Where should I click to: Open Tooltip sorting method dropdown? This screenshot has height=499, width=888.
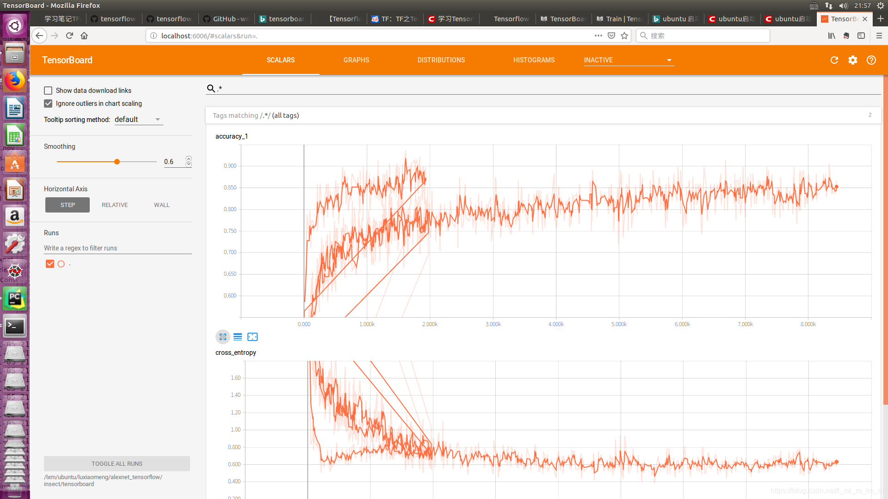click(139, 120)
